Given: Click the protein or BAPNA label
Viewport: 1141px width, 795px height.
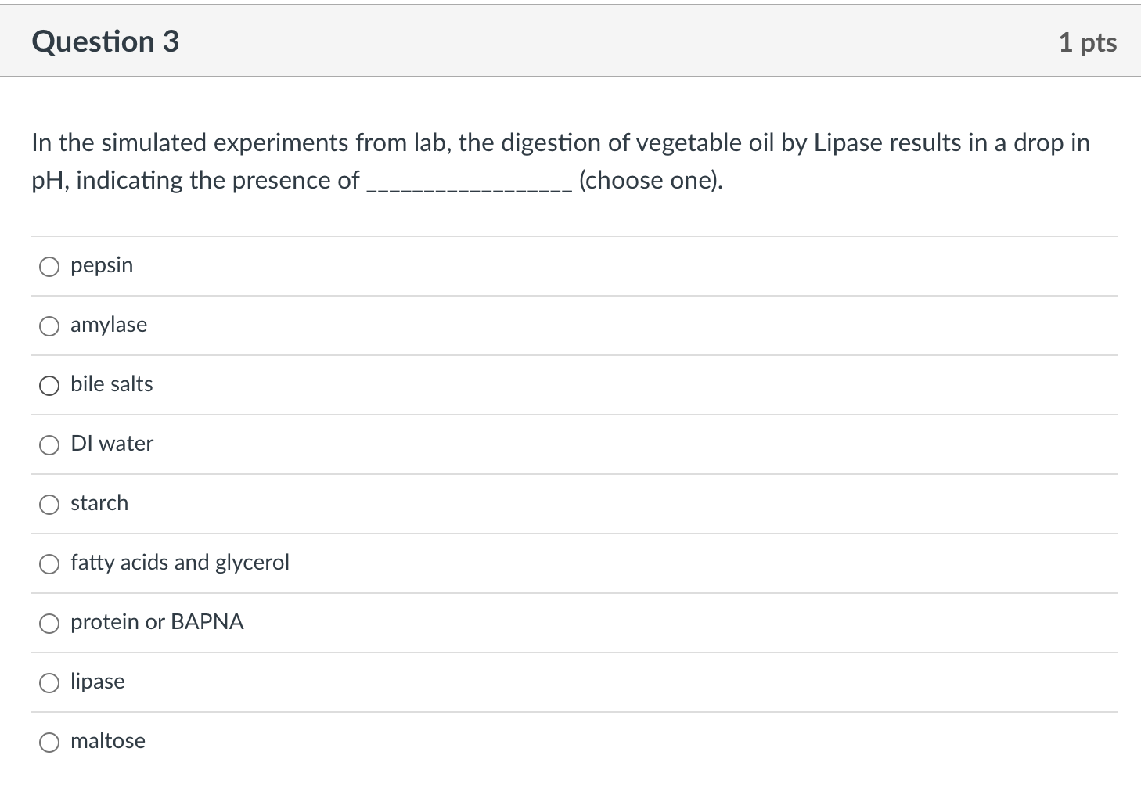Looking at the screenshot, I should click(x=157, y=622).
